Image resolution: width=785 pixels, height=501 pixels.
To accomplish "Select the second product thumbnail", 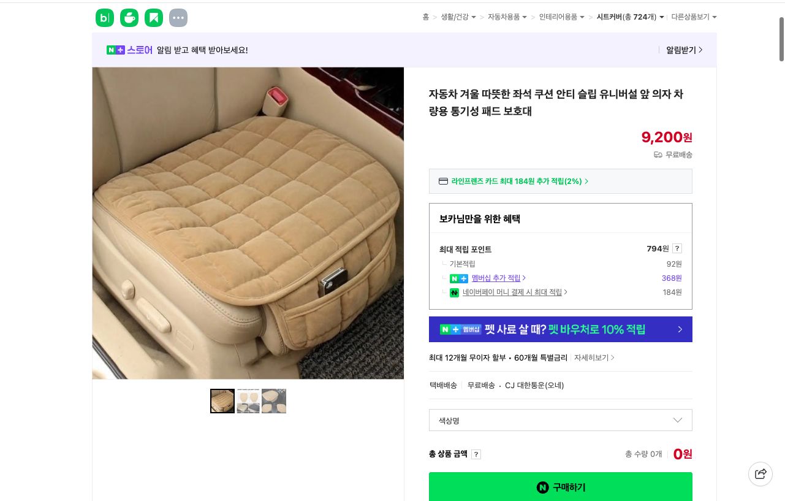I will (248, 401).
